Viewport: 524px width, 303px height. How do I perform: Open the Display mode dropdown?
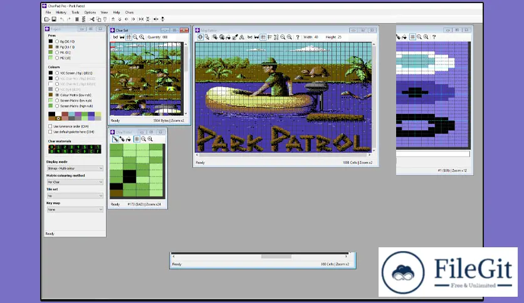pos(75,168)
